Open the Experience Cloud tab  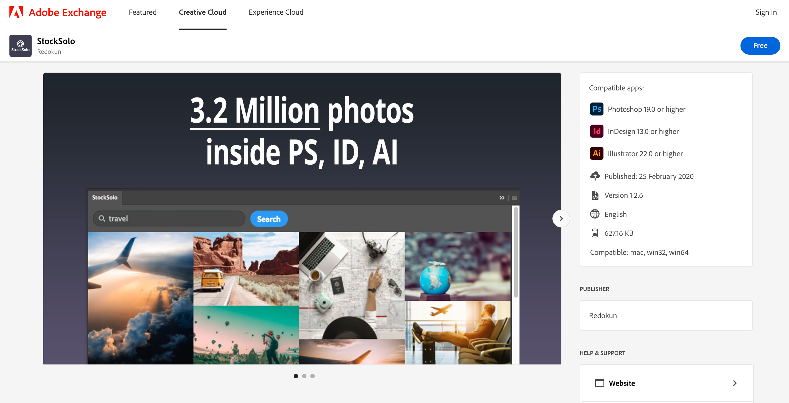[x=276, y=12]
